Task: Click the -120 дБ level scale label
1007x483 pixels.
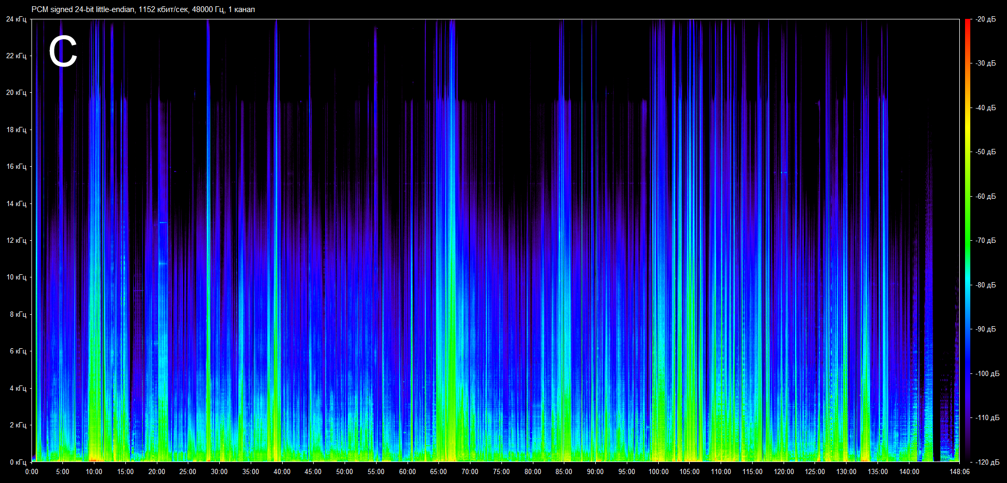Action: (988, 462)
